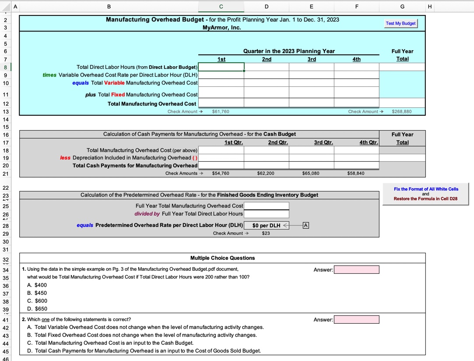
Task: Select the 2nd Qtr Depreciation cell
Action: (267, 157)
